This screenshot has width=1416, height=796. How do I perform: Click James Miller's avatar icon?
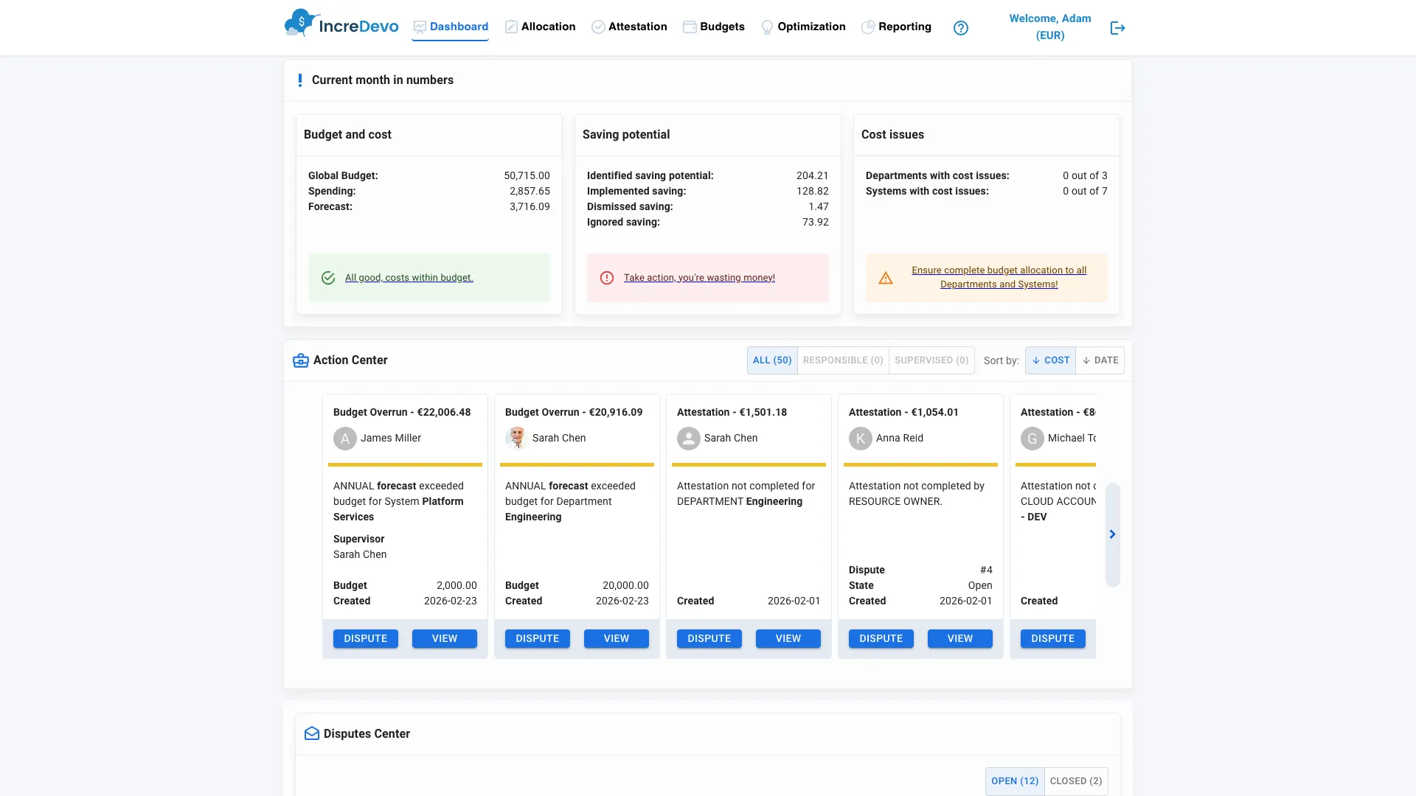[344, 439]
